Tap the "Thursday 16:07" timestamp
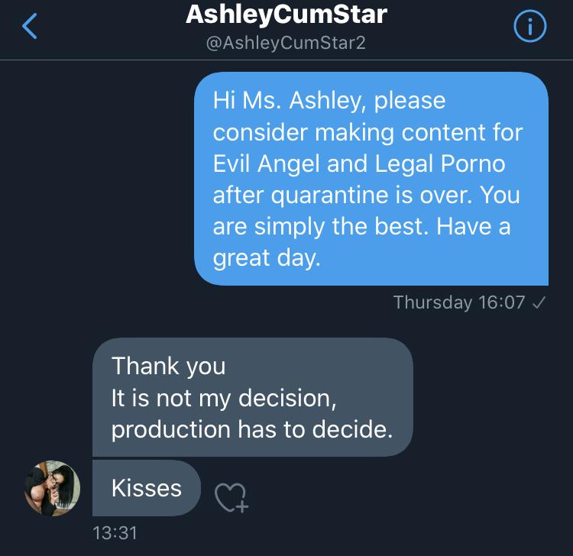Image resolution: width=573 pixels, height=556 pixels. coord(458,302)
